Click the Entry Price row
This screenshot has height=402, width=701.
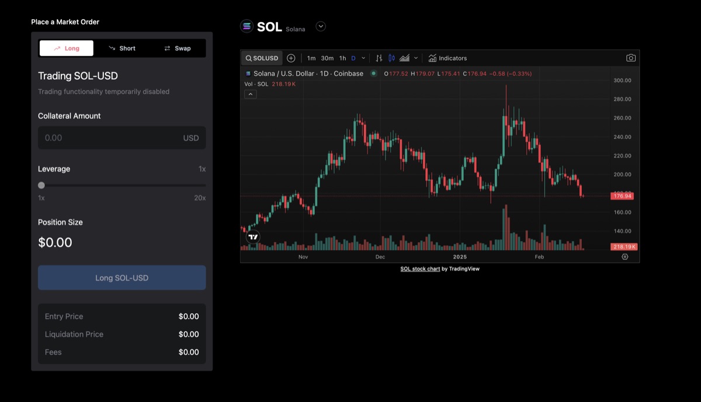click(x=122, y=317)
